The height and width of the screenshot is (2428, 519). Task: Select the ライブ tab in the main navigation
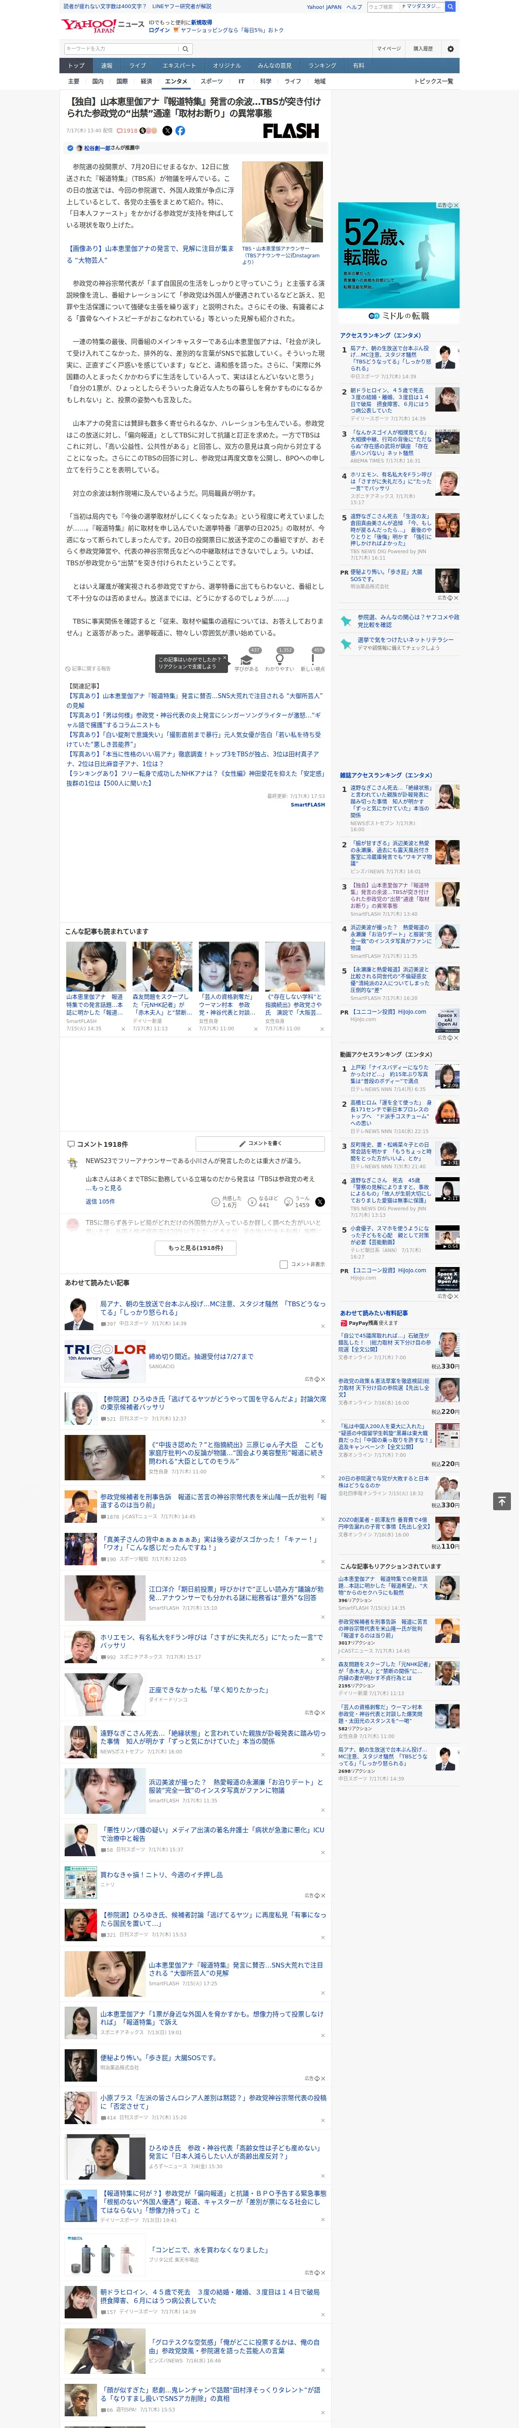137,65
